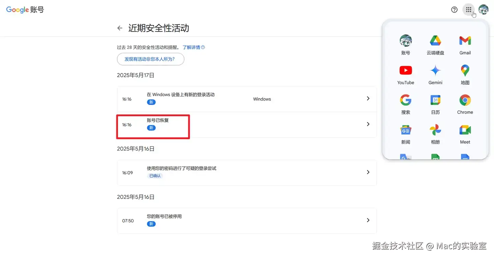494x258 pixels.
Task: Click 新 badge under 您的账号已被停用
Action: pyautogui.click(x=151, y=224)
